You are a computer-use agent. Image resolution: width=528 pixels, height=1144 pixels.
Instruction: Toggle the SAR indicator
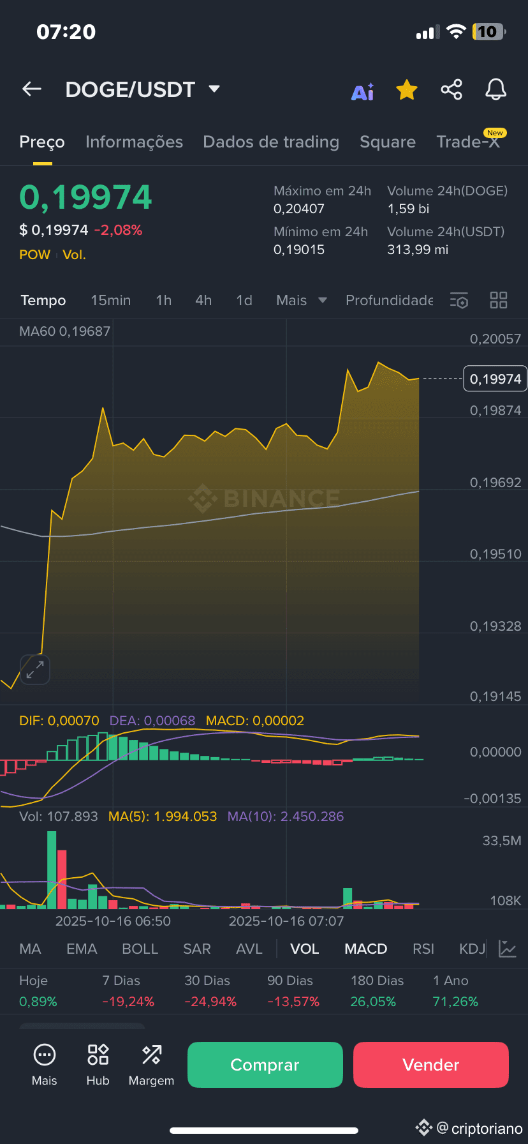pos(197,949)
